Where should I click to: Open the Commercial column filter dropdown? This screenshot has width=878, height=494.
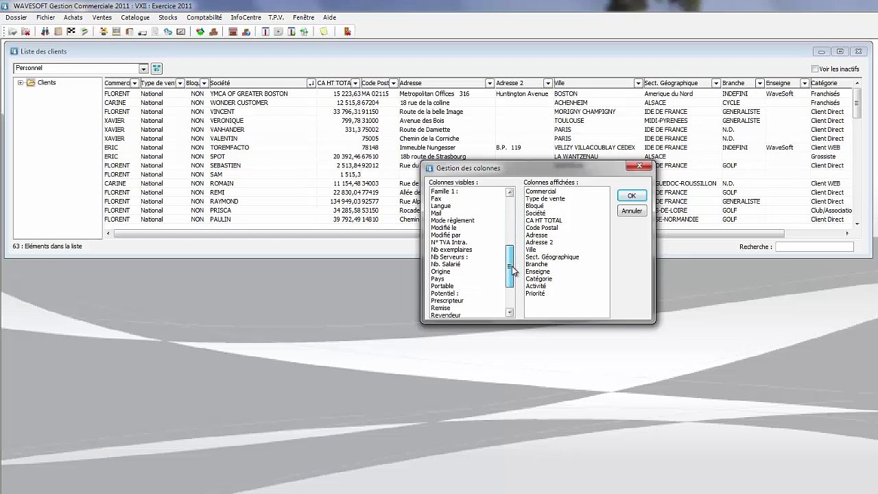coord(134,83)
